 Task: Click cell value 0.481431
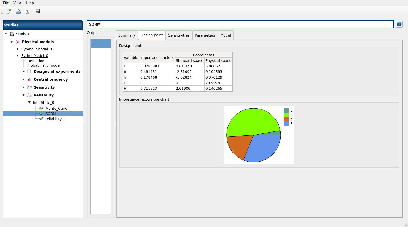click(x=157, y=72)
